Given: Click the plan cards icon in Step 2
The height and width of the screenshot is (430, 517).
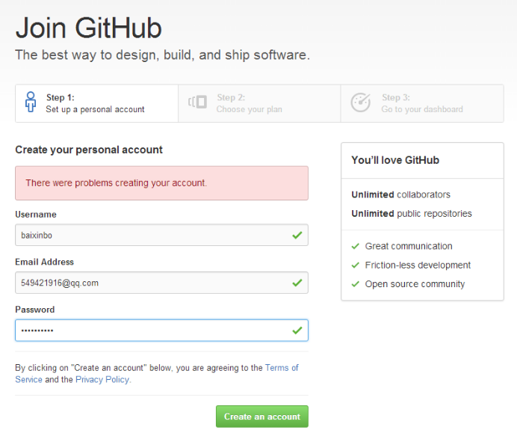Looking at the screenshot, I should tap(197, 102).
